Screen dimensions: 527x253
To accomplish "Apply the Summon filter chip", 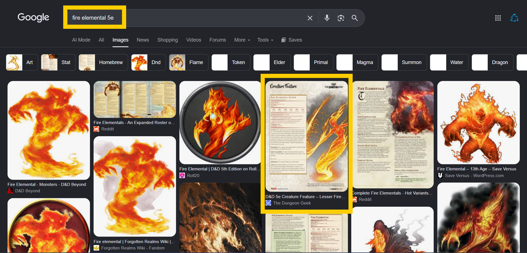I will [404, 62].
